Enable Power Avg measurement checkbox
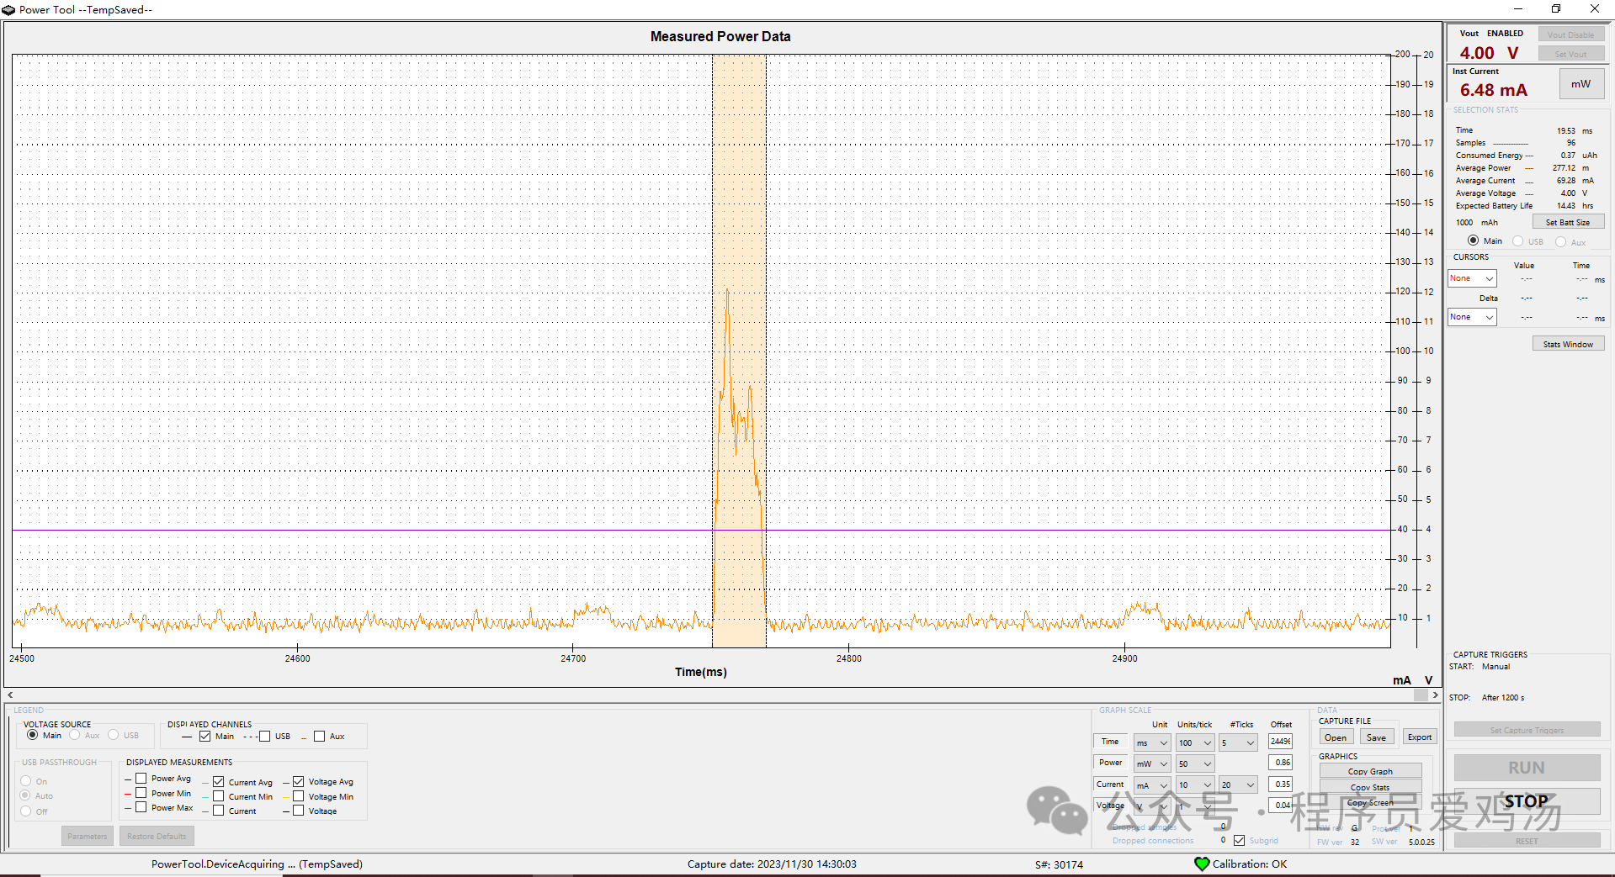This screenshot has height=877, width=1615. [x=141, y=779]
